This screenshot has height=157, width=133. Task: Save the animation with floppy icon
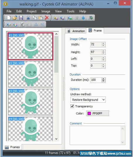coord(21,18)
